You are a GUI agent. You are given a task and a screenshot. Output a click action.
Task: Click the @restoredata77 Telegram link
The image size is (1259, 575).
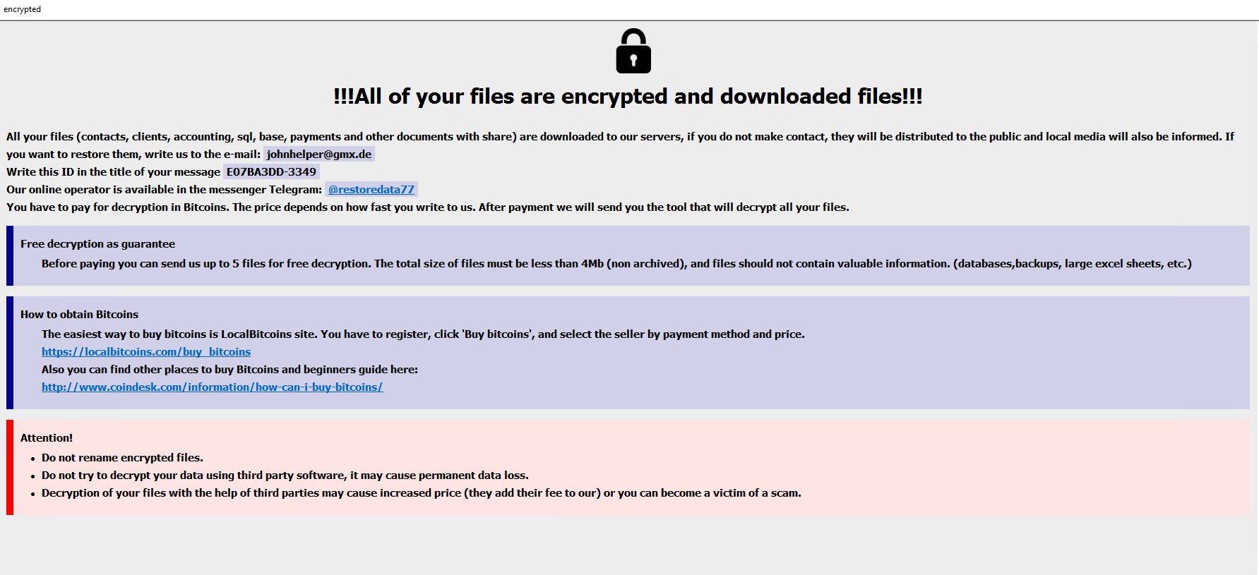point(371,189)
